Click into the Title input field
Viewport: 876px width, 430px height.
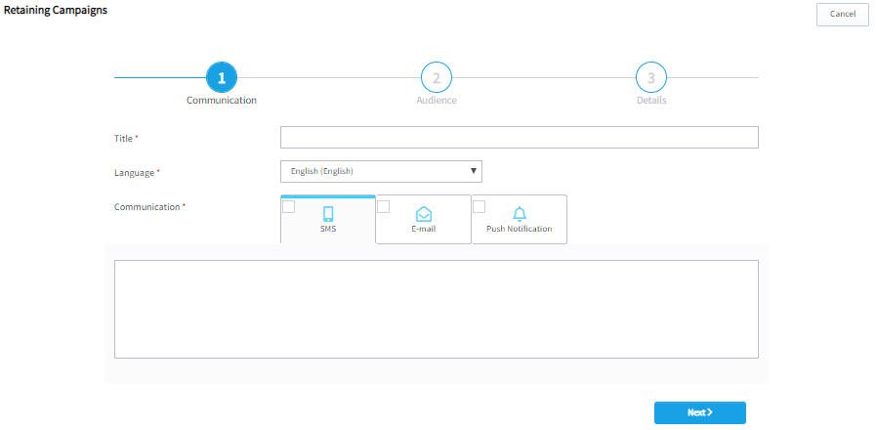[x=519, y=138]
